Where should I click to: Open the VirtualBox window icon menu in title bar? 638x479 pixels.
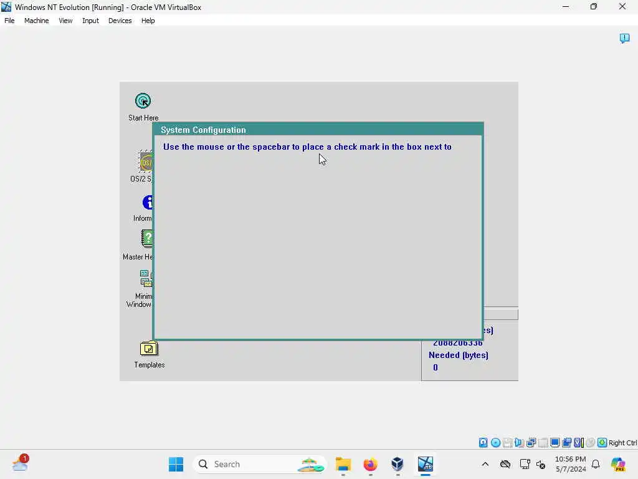click(6, 7)
